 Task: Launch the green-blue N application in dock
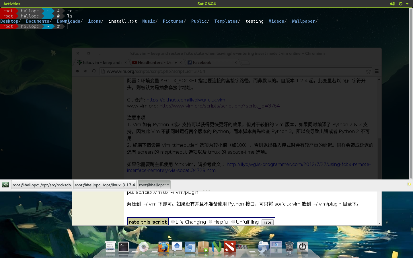217,247
